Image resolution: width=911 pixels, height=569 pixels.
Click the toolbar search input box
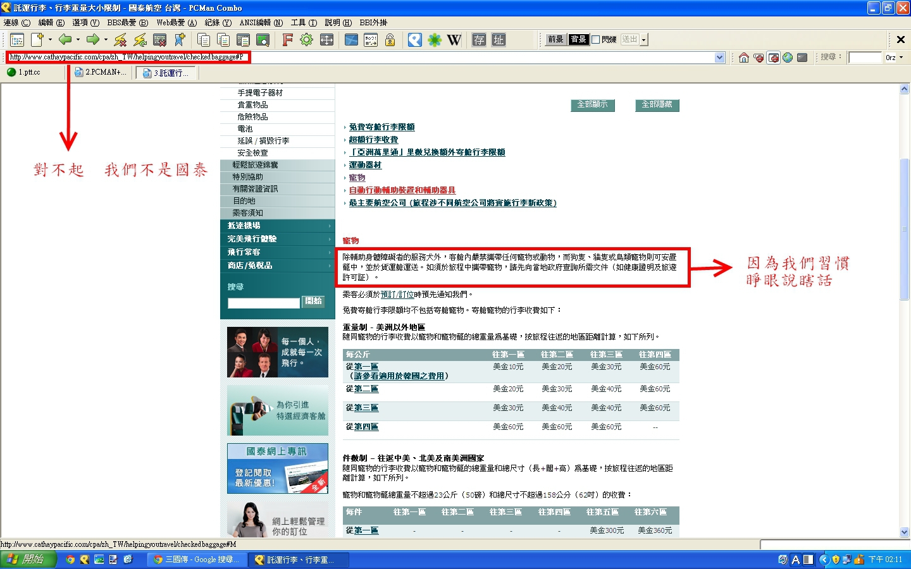(x=865, y=58)
